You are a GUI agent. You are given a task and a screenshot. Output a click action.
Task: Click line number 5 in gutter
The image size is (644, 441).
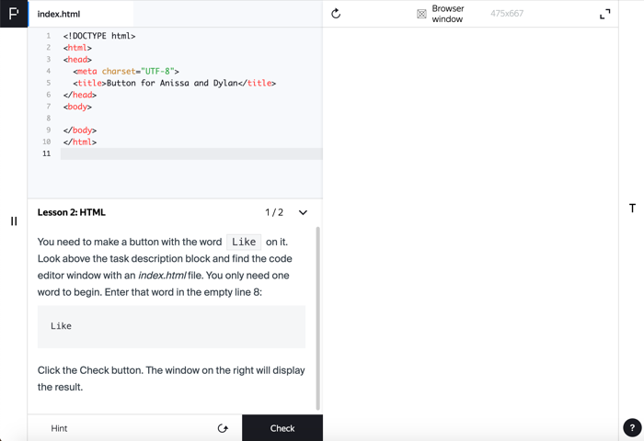[x=48, y=83]
